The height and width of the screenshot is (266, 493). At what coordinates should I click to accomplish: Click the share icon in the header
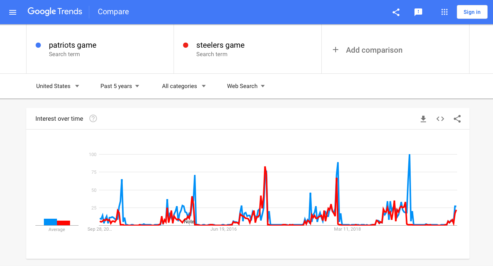coord(396,12)
